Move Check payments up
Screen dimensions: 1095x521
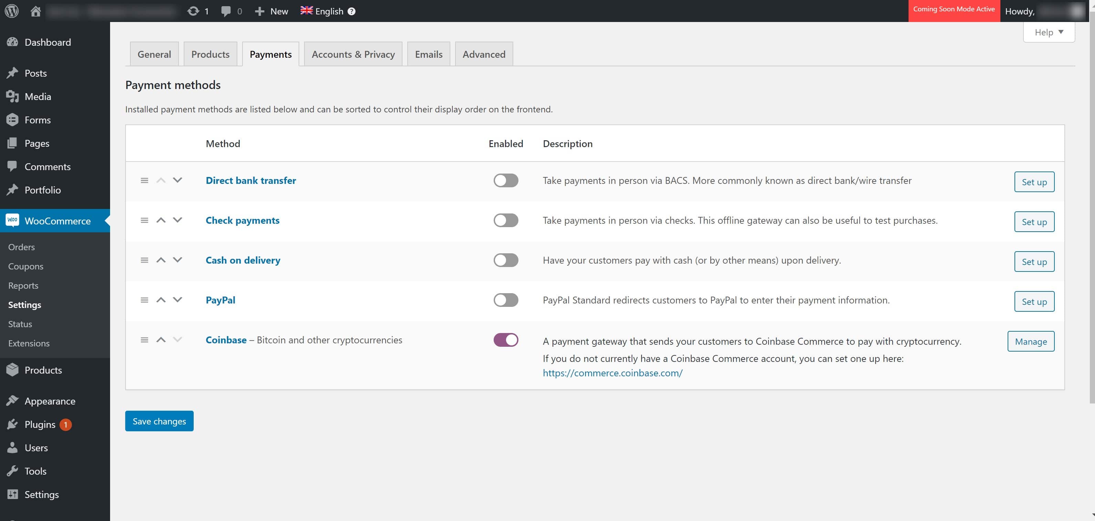[161, 220]
